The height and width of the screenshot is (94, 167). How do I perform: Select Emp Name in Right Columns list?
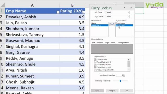[124, 23]
